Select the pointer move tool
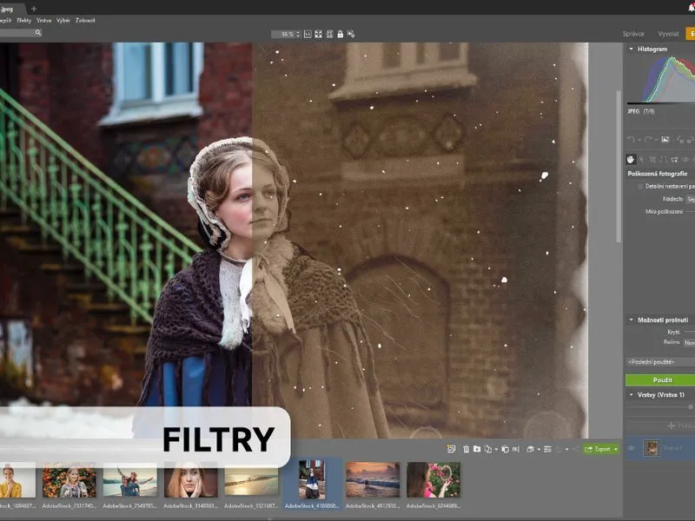 coord(641,159)
